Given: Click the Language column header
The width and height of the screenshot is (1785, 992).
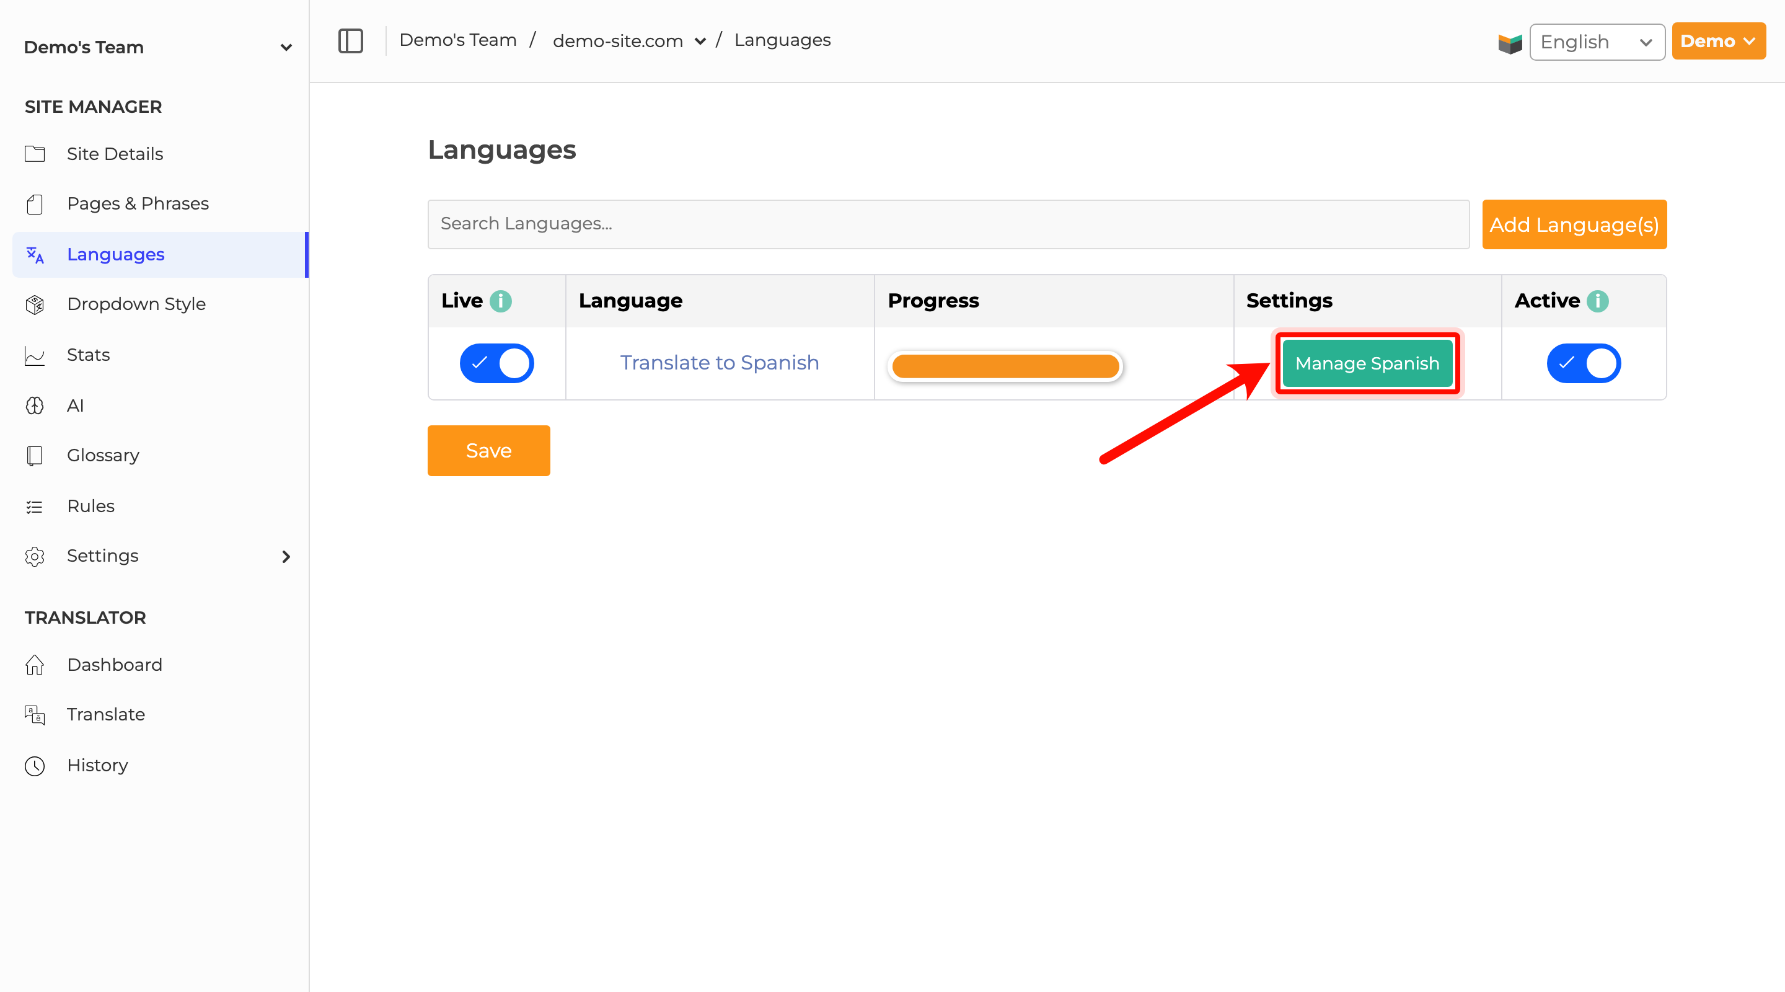Looking at the screenshot, I should (x=630, y=301).
